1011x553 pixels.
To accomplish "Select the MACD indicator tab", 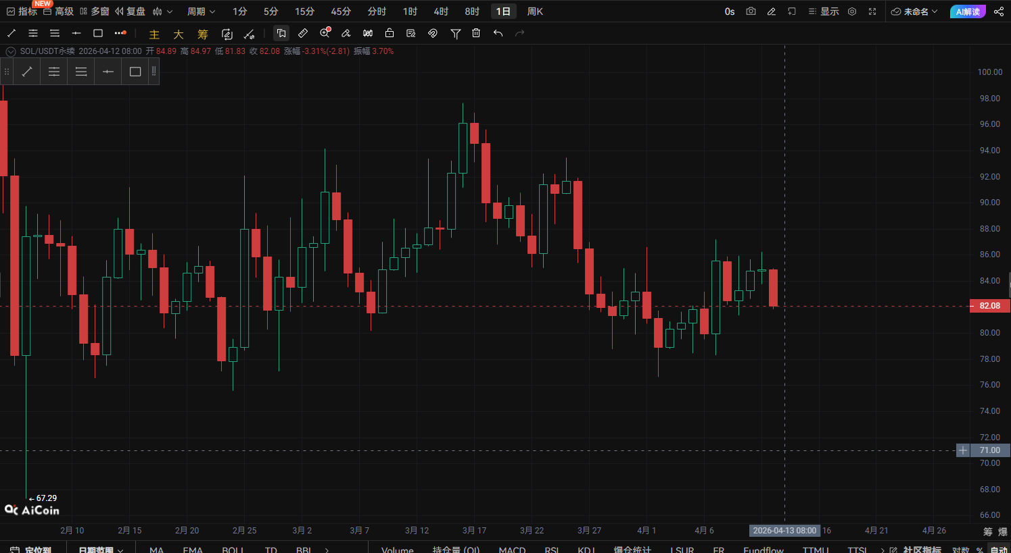I will coord(512,550).
